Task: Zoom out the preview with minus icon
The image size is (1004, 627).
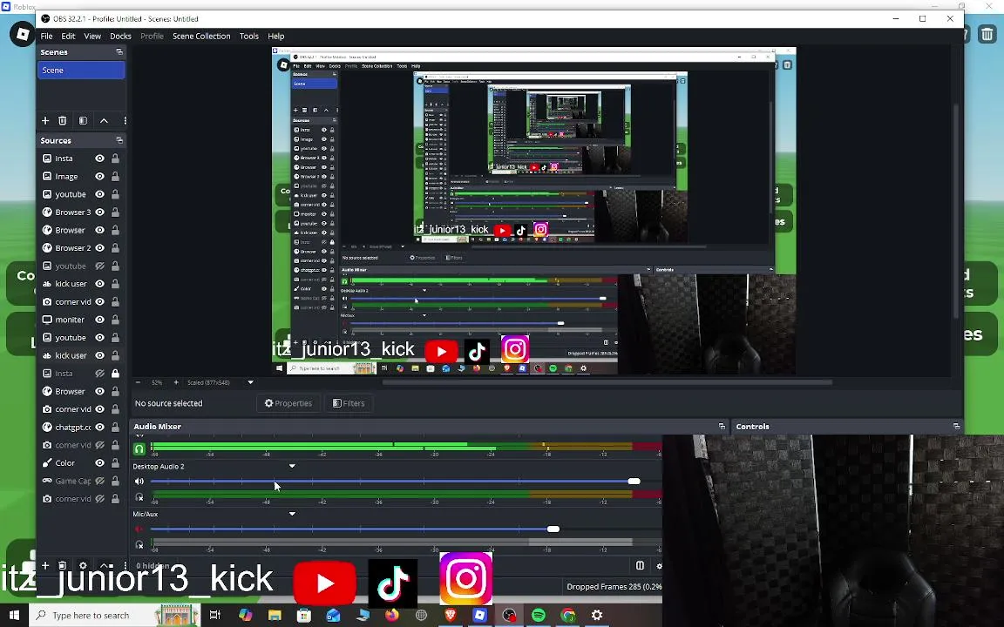Action: pos(138,382)
